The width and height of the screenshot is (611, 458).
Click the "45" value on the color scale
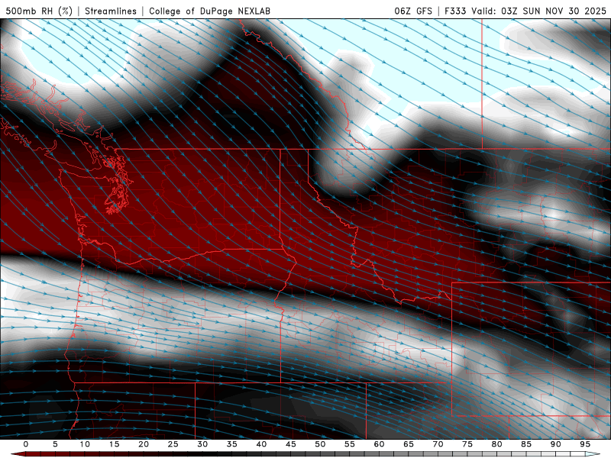[x=291, y=444]
